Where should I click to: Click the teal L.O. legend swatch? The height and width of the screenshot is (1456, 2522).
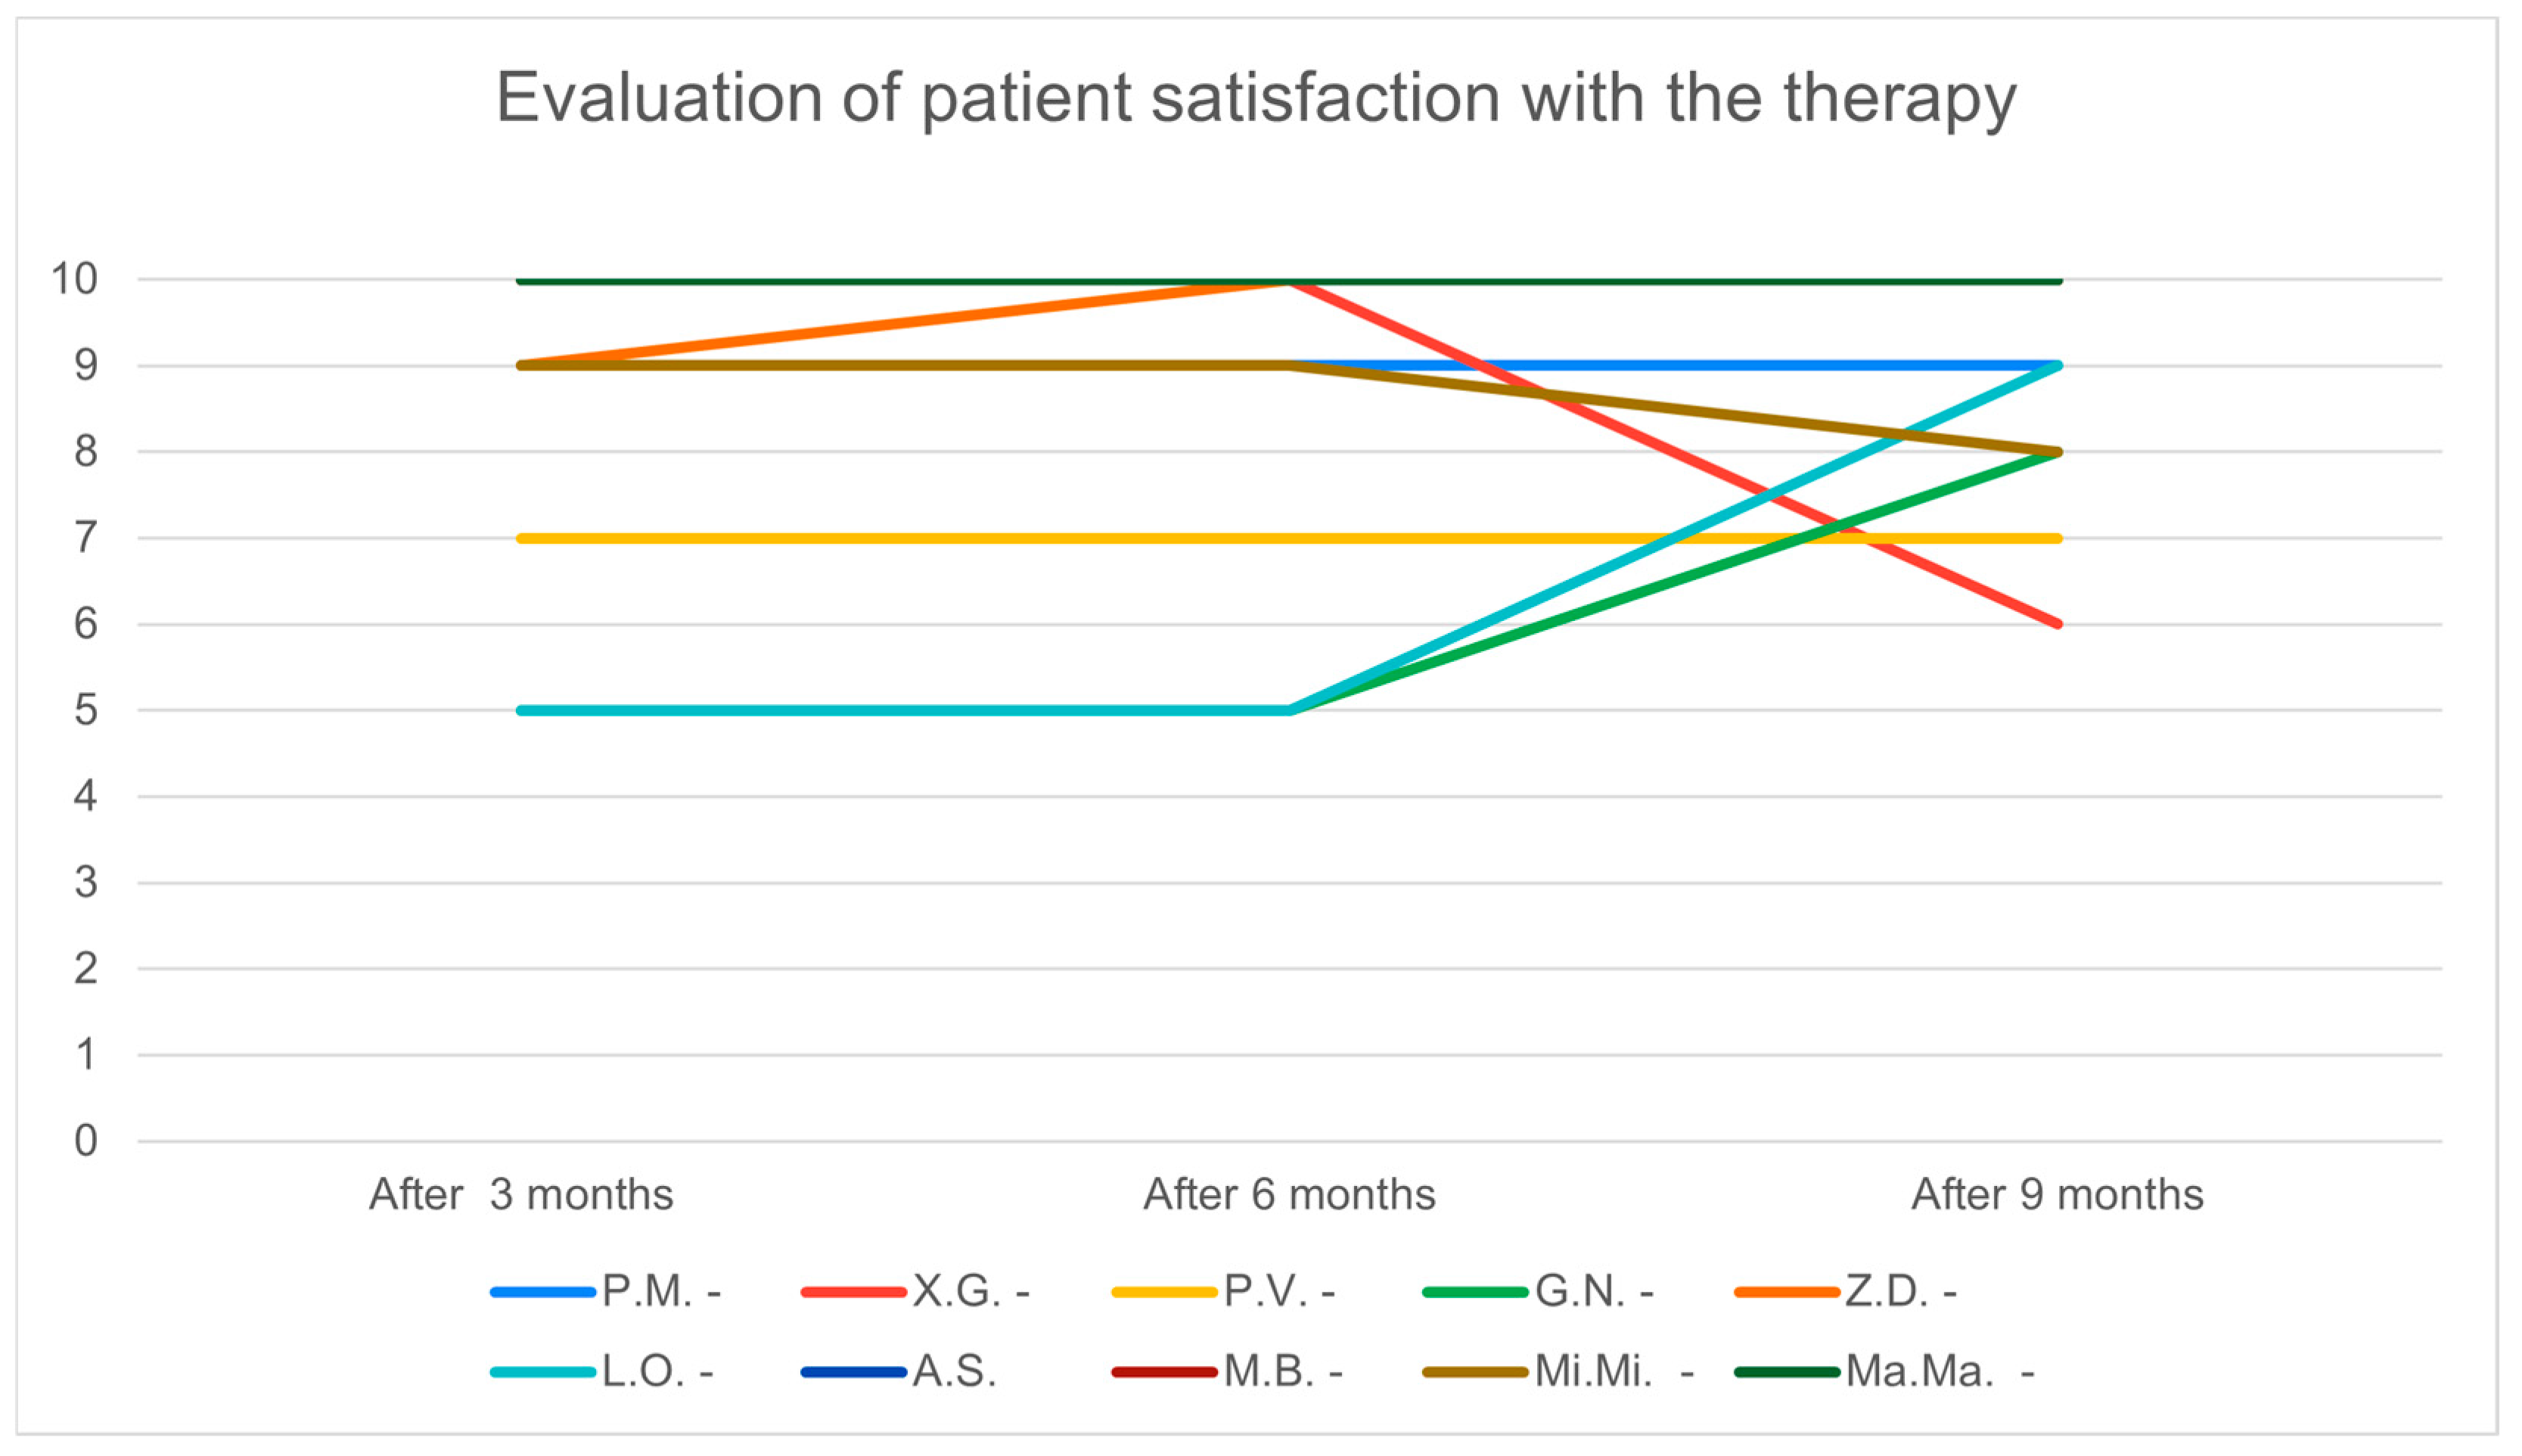pyautogui.click(x=543, y=1372)
